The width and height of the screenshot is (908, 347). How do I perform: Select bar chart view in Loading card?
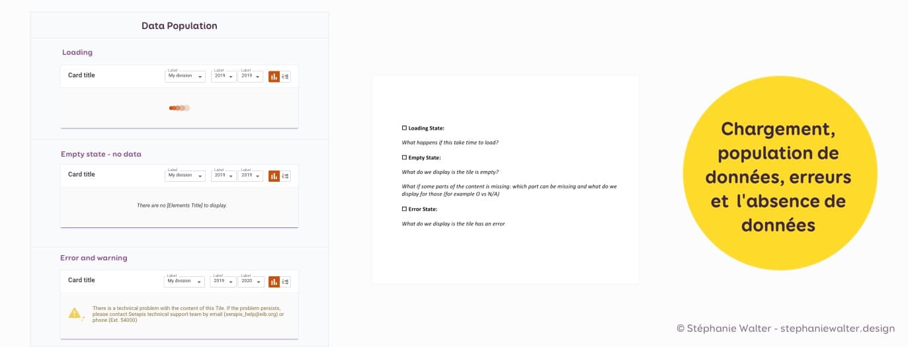tap(274, 77)
